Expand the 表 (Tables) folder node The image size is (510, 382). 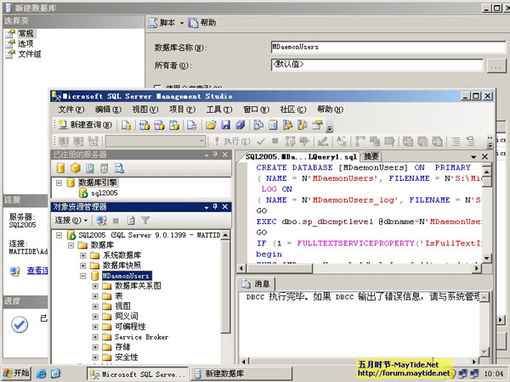pyautogui.click(x=95, y=296)
